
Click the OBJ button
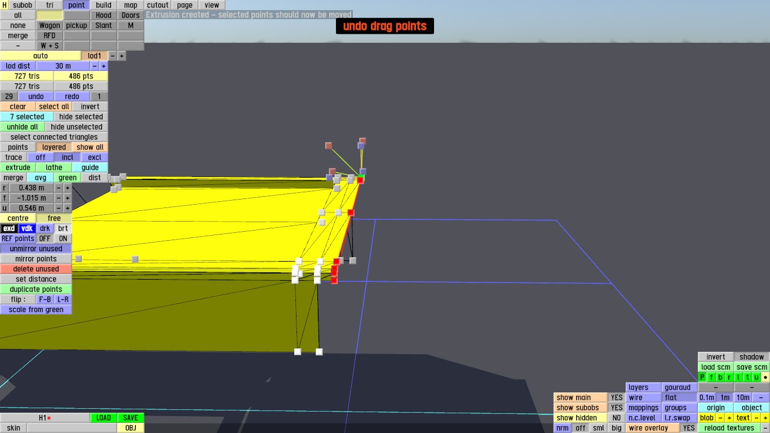pyautogui.click(x=131, y=428)
